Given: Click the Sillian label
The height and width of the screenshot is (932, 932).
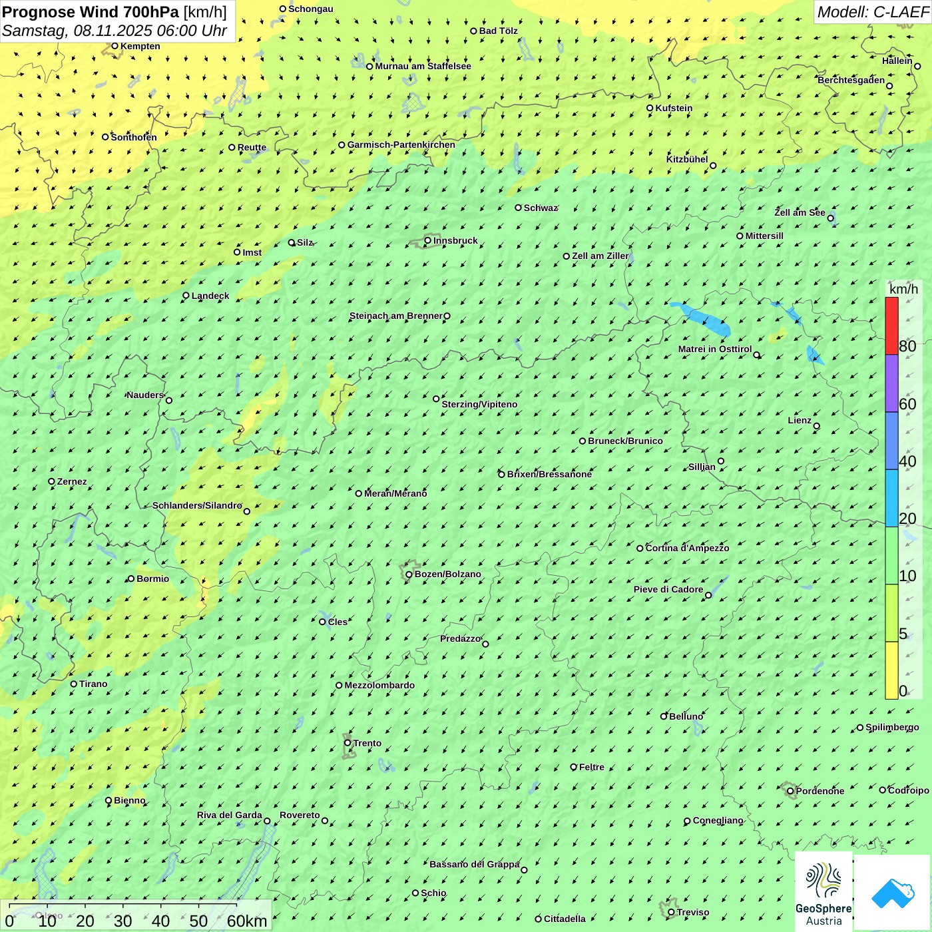Looking at the screenshot, I should click(x=702, y=467).
